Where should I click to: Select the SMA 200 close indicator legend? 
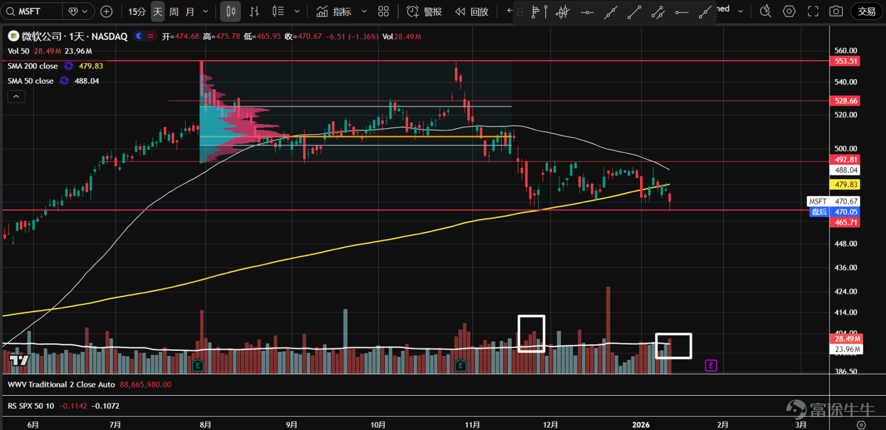tap(33, 66)
